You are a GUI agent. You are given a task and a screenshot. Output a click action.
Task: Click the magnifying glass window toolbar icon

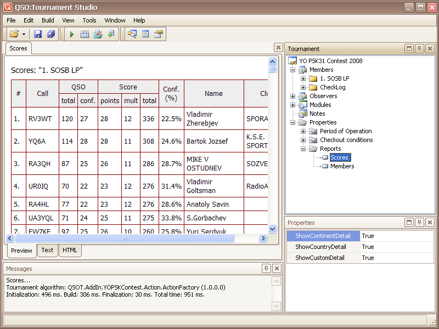tap(132, 34)
